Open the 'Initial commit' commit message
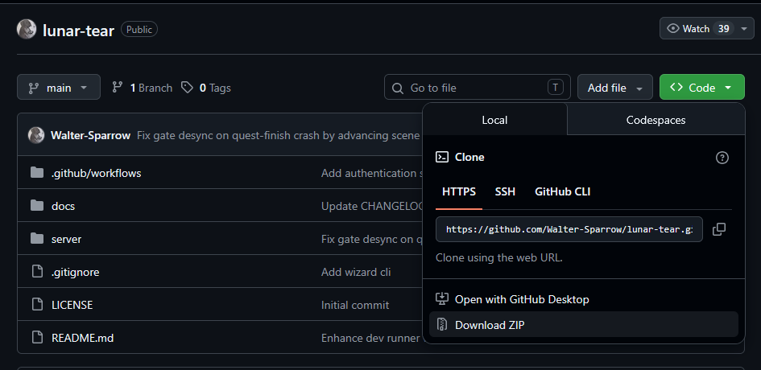The image size is (761, 370). [355, 305]
